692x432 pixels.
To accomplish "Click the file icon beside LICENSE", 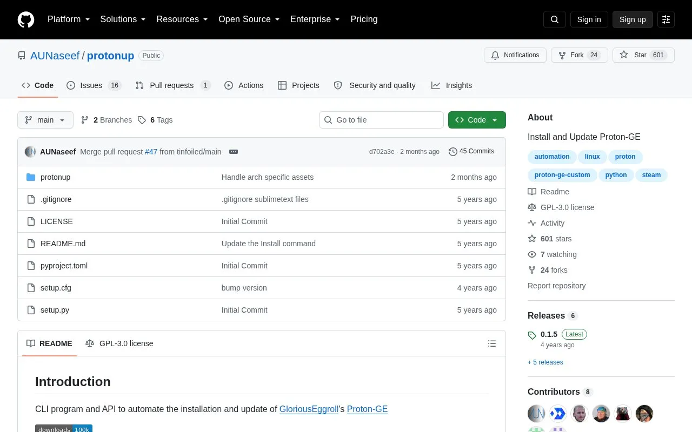I will click(x=31, y=221).
